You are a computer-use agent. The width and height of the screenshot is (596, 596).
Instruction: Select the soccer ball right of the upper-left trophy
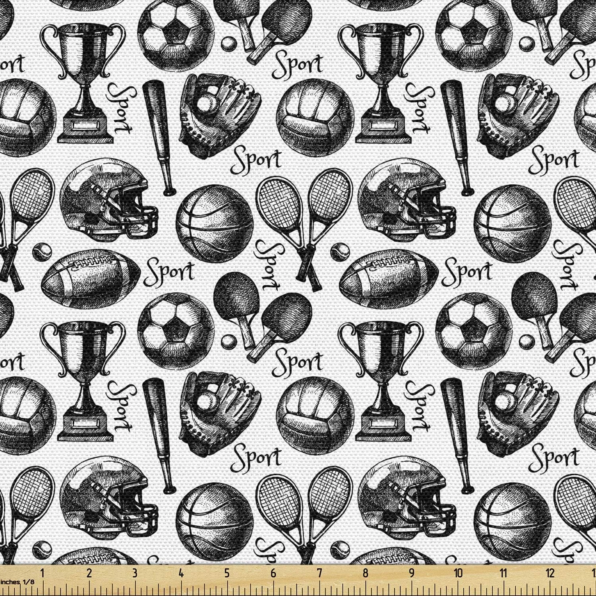(174, 37)
